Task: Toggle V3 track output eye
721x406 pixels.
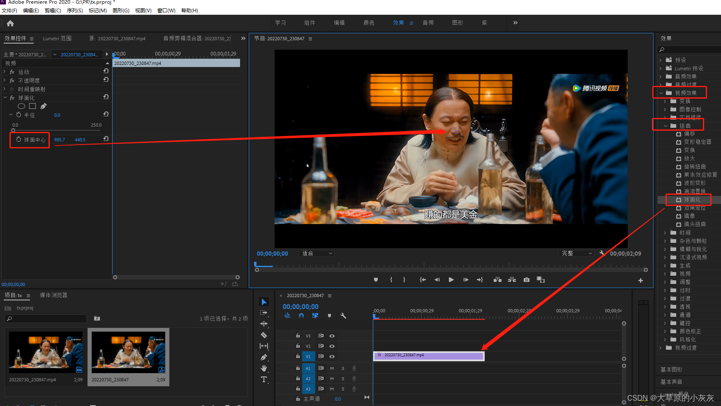Action: click(x=332, y=336)
